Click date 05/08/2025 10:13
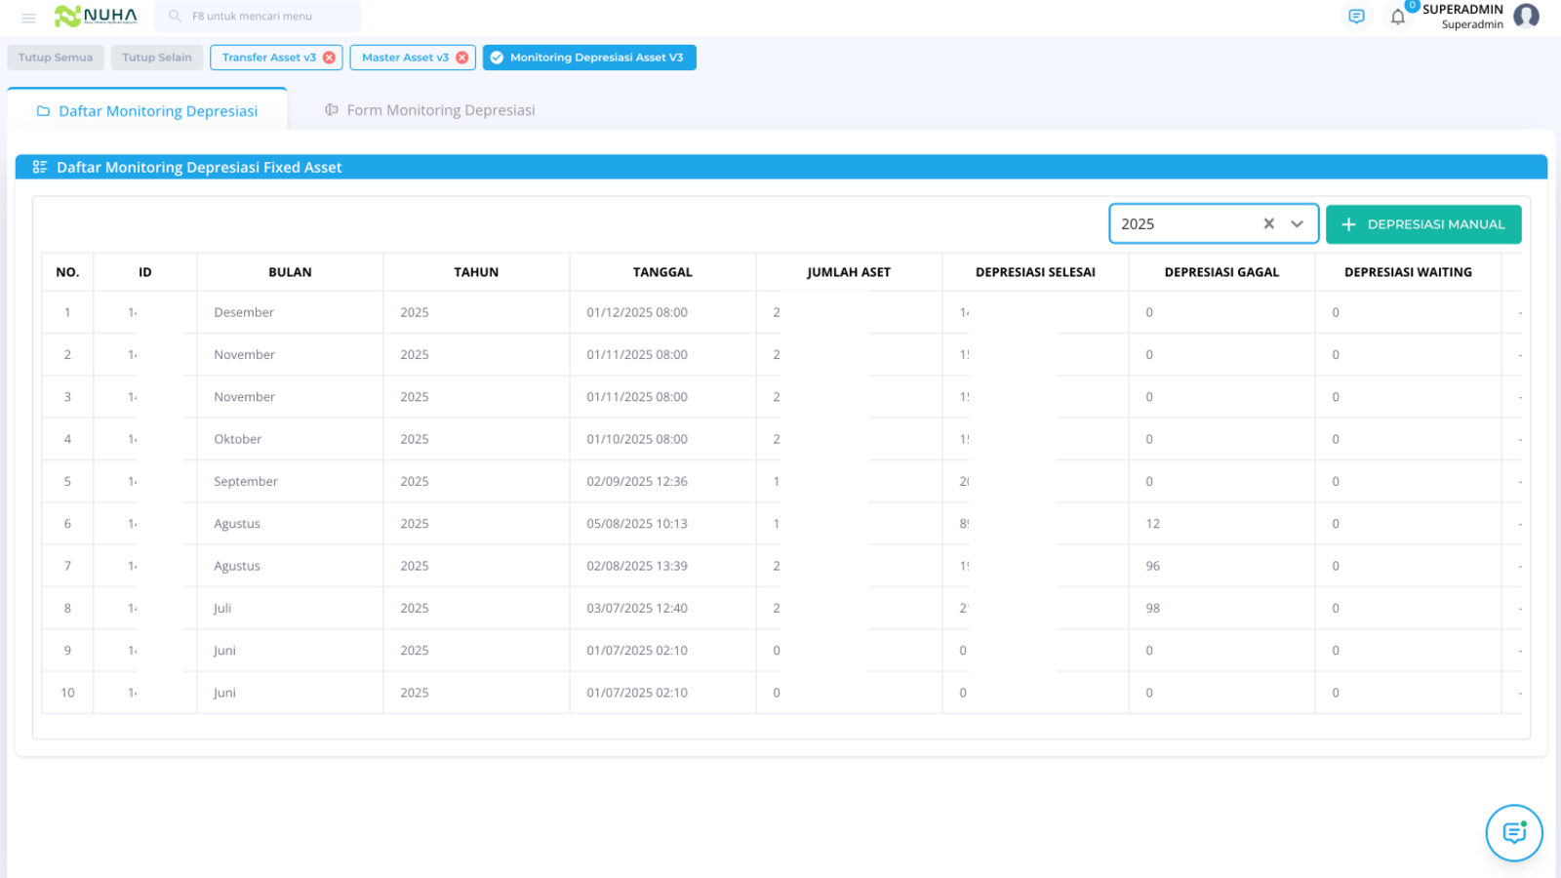Viewport: 1561px width, 878px height. click(x=637, y=524)
